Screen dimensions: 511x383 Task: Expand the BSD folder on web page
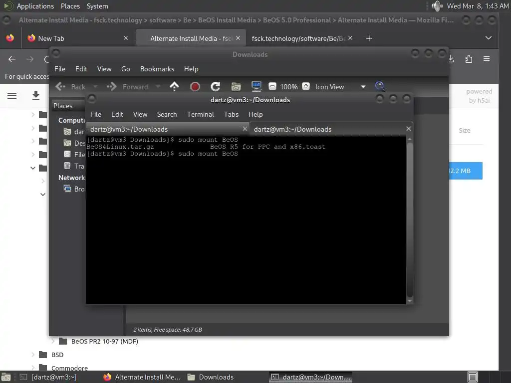tap(33, 355)
